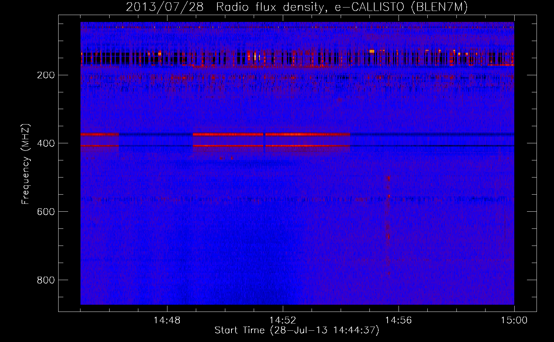Image resolution: width=554 pixels, height=342 pixels.
Task: Click the 14:52 time tick label
Action: tap(282, 320)
